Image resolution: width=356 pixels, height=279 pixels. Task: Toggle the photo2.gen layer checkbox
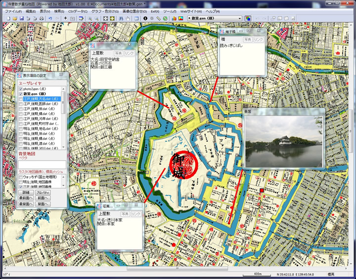point(20,88)
